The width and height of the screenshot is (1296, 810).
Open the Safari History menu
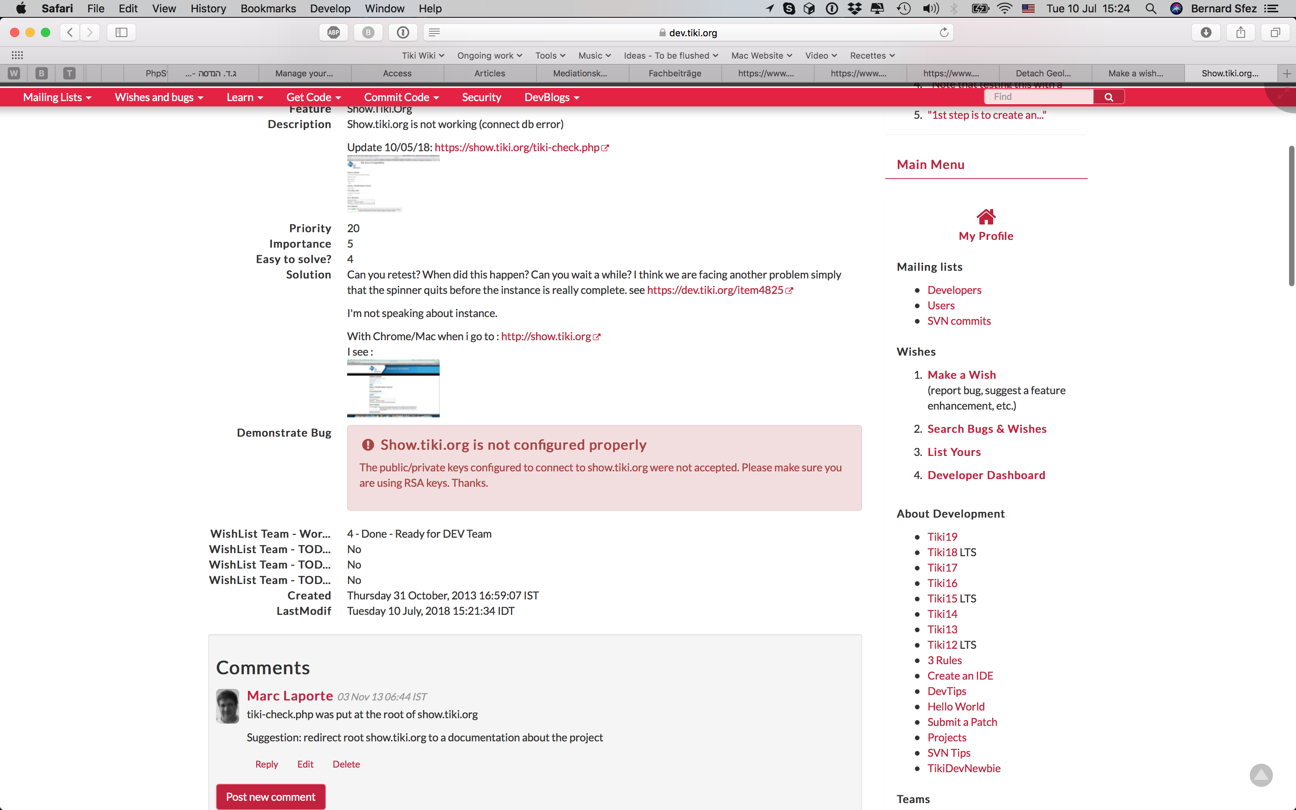208,8
